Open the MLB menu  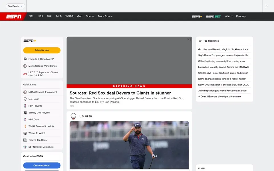coord(59,17)
